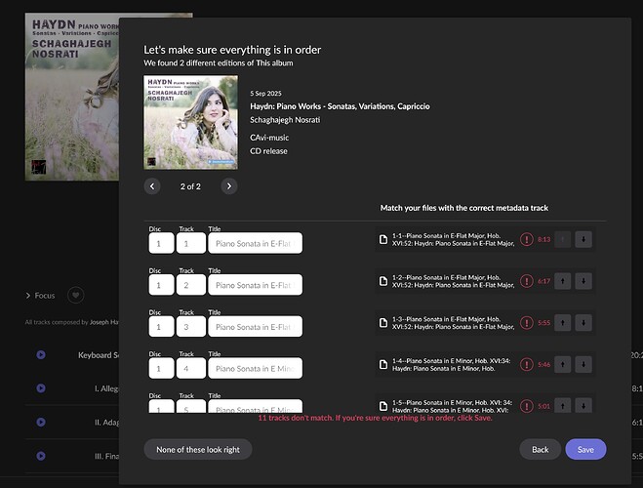Edit Track number field showing 1
The width and height of the screenshot is (643, 488).
[190, 243]
